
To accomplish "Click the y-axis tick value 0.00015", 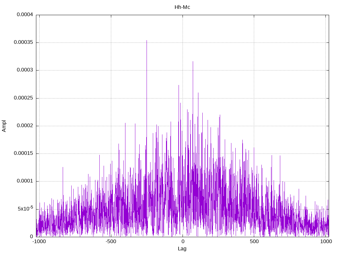I will coord(23,154).
